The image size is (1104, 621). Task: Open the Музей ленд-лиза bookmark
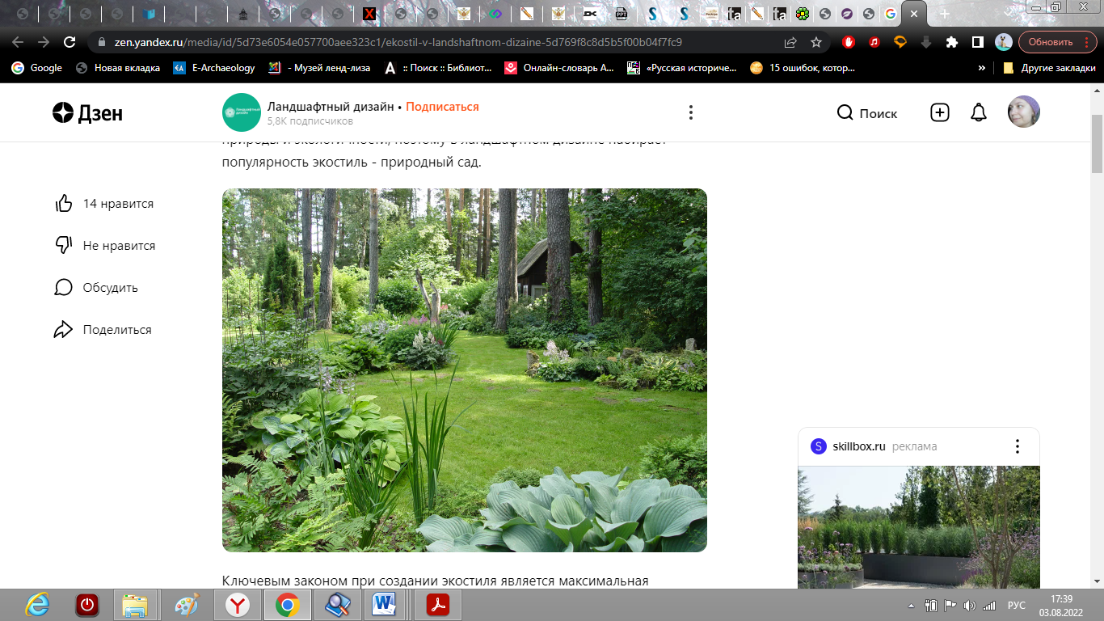[x=320, y=68]
